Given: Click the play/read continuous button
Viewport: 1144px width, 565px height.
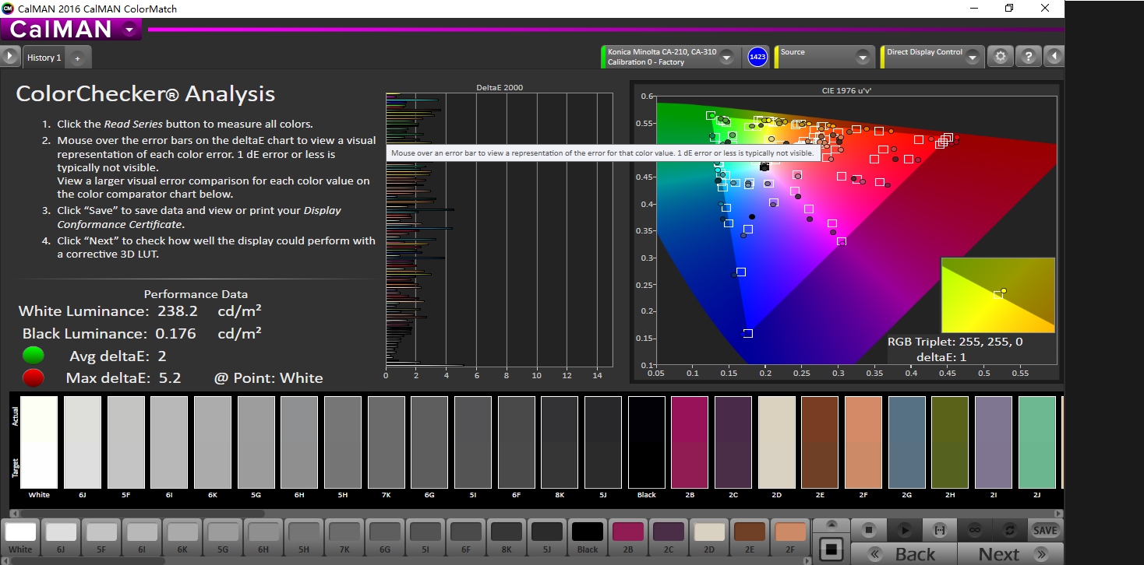Looking at the screenshot, I should 904,530.
